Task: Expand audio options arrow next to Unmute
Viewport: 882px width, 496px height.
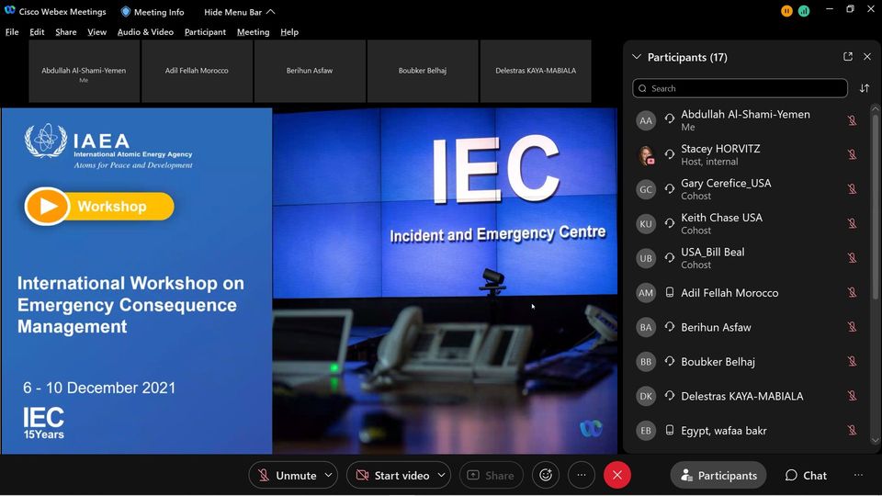Action: pyautogui.click(x=328, y=475)
